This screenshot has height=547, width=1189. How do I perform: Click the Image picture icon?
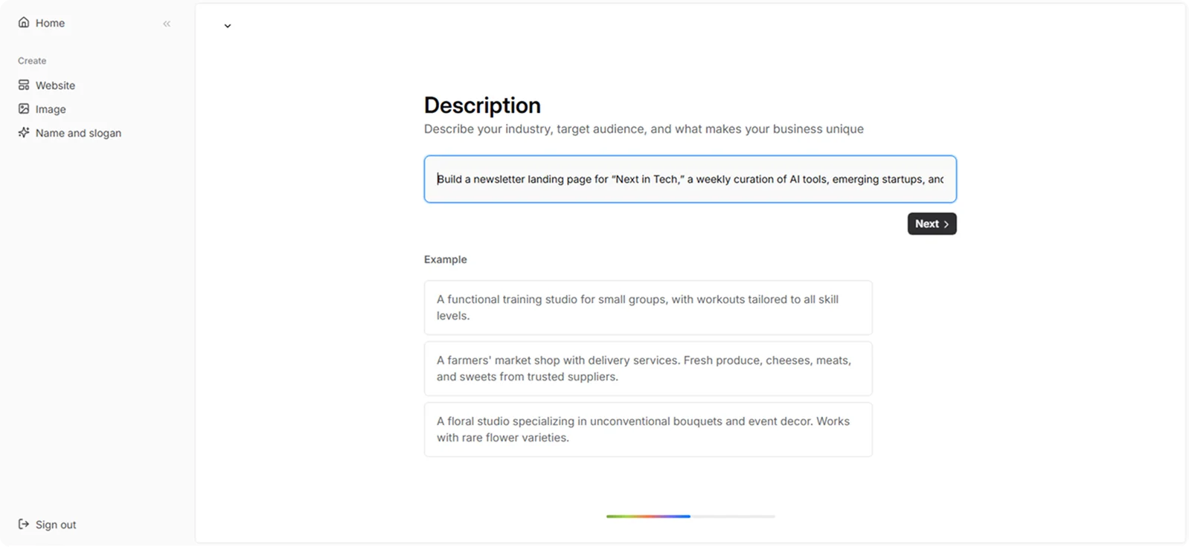click(x=24, y=109)
